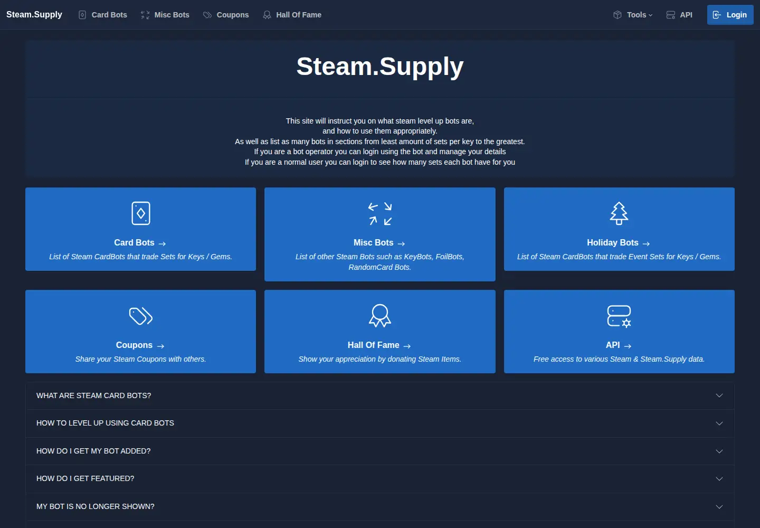Click 'Show your appreciation by donating Steam Items.' text

(380, 359)
